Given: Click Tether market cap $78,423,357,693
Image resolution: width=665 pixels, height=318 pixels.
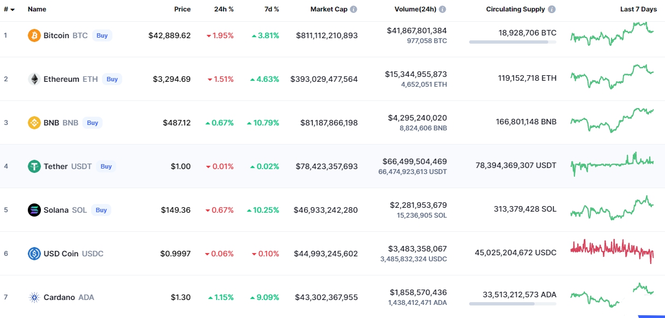Looking at the screenshot, I should tap(327, 166).
